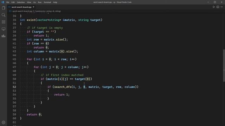
Task: Click the comment '// if target is empty'
Action: pyautogui.click(x=45, y=28)
